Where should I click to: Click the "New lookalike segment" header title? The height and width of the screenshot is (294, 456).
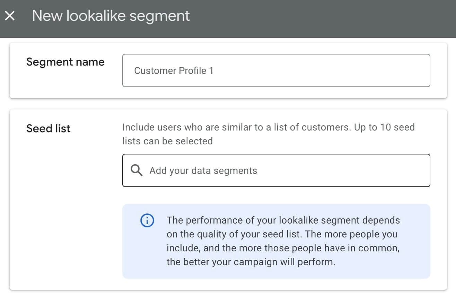click(111, 16)
